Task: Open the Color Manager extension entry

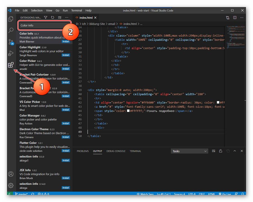Action: pos(44,120)
